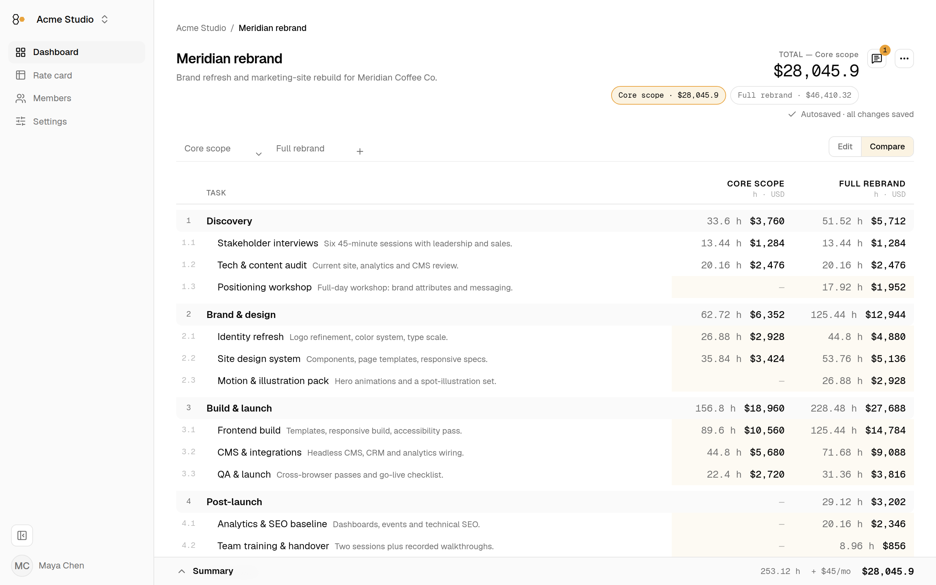The height and width of the screenshot is (585, 936).
Task: Click the Settings sliders icon
Action: 21,121
